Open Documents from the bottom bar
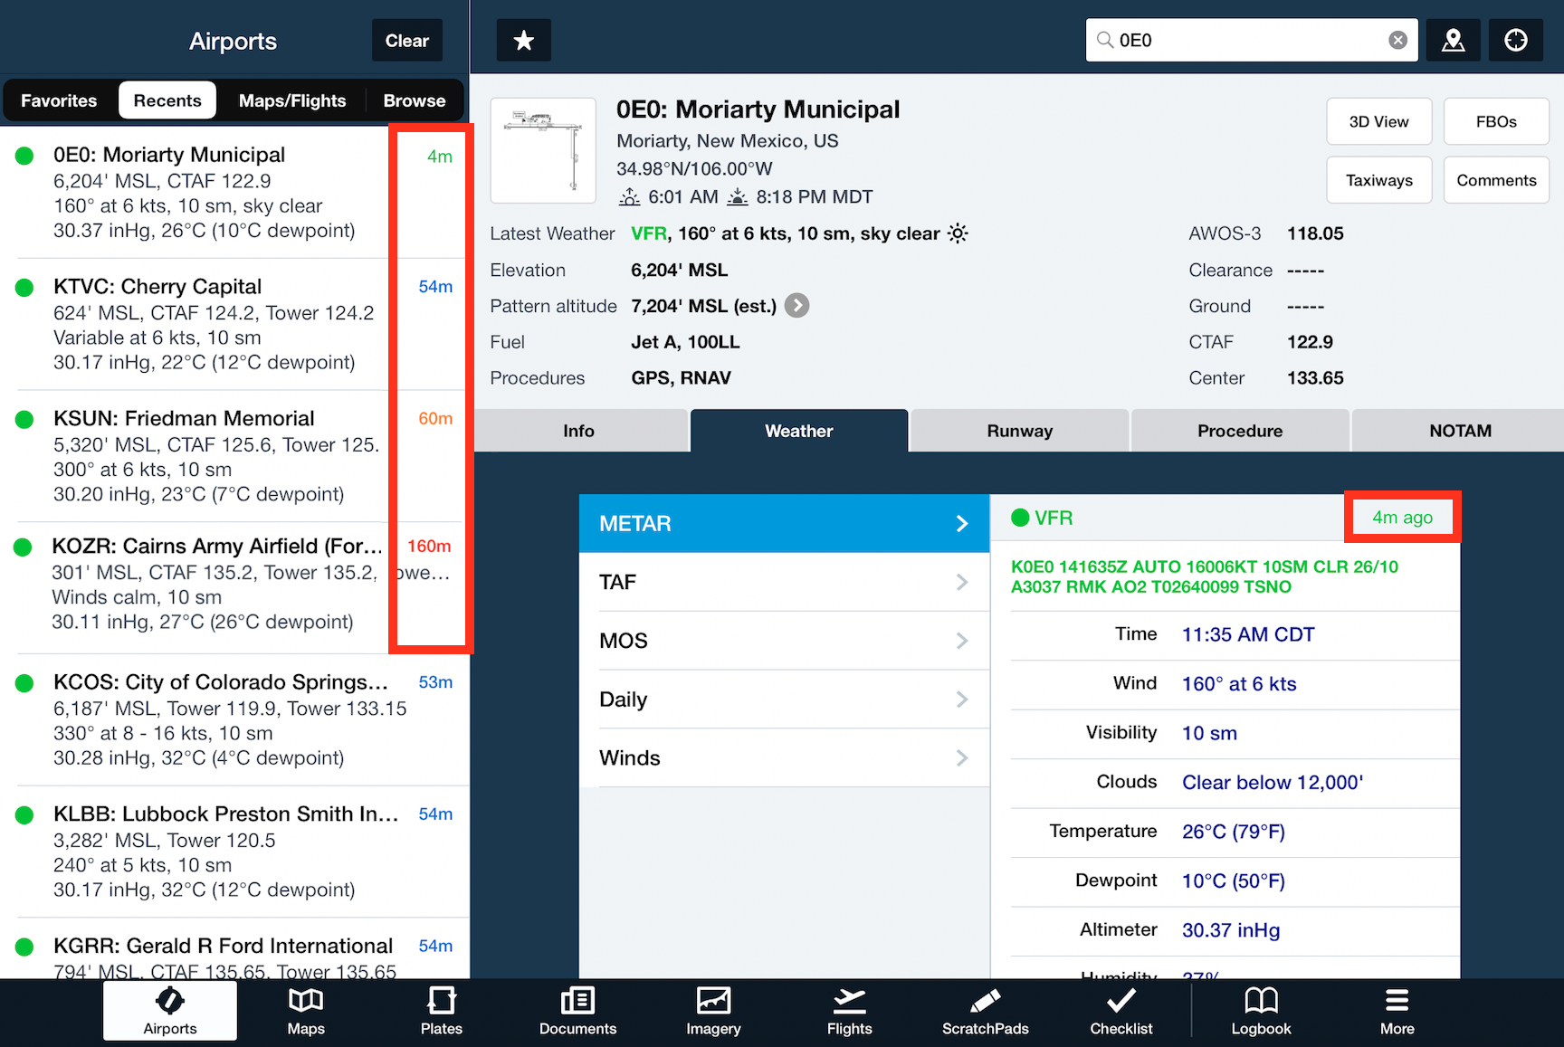This screenshot has width=1564, height=1047. [x=577, y=1011]
